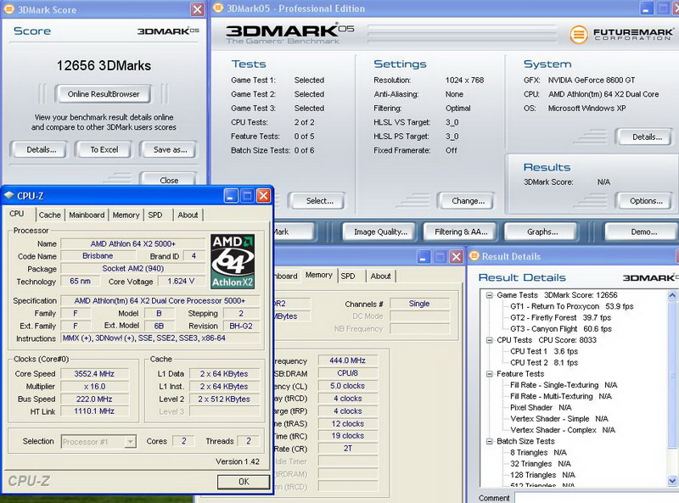Collapse the CPU Tests tree node

click(x=490, y=340)
